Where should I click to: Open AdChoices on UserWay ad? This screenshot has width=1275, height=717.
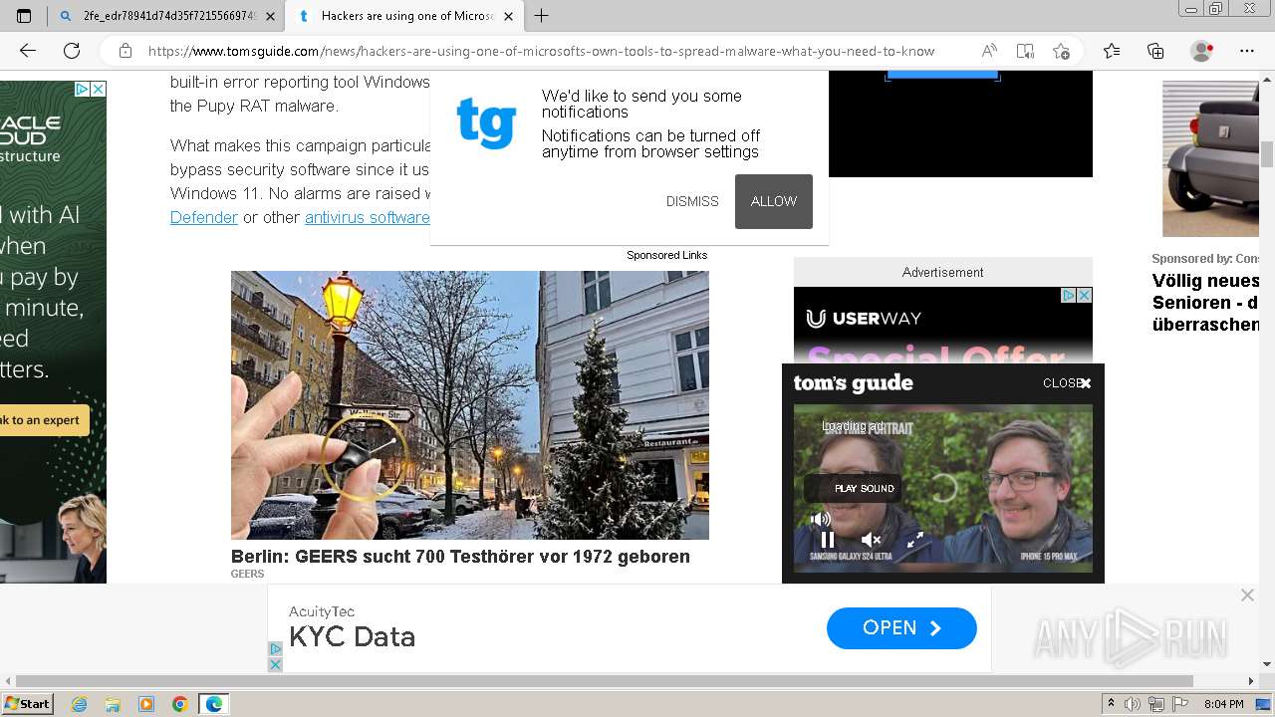(1069, 295)
